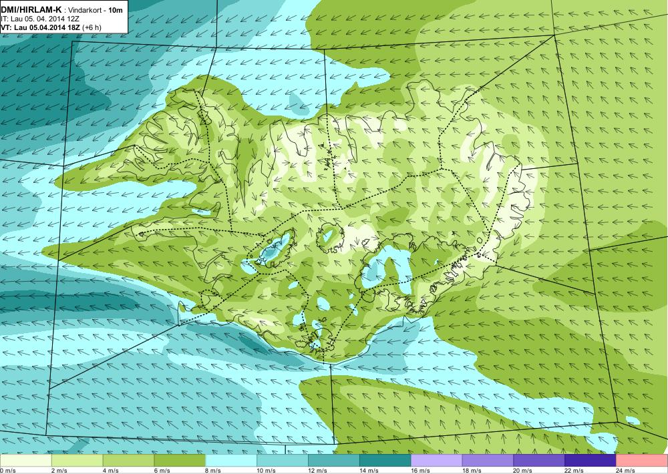The width and height of the screenshot is (668, 474).
Task: Select the dark indigo swatch at 22 m/s
Action: coord(591,461)
